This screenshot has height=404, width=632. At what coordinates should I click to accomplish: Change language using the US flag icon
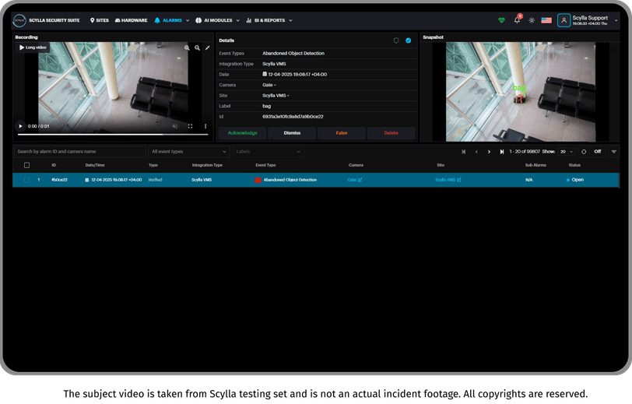coord(546,20)
